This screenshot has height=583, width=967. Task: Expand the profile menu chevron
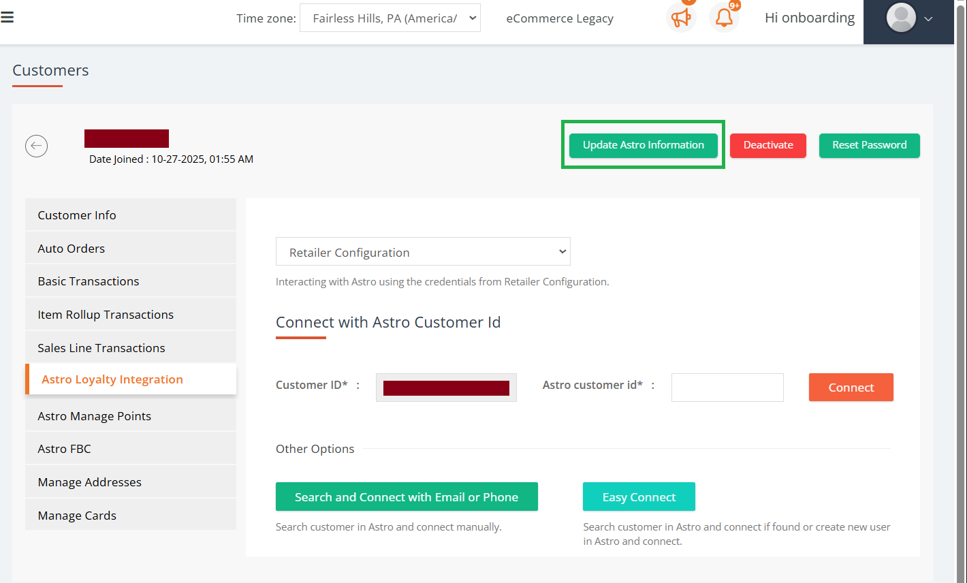[928, 19]
